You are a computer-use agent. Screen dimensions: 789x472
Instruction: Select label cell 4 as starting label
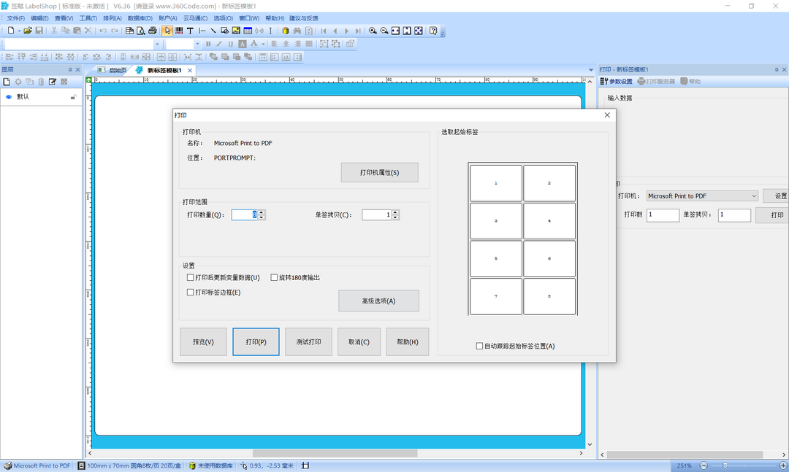tap(549, 221)
